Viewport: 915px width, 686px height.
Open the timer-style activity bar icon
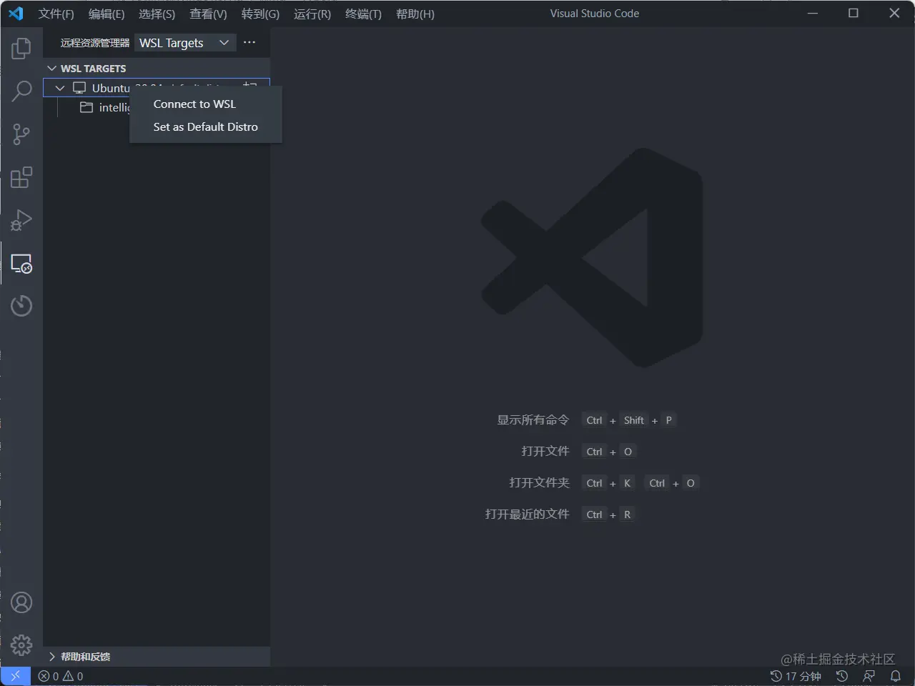pyautogui.click(x=21, y=306)
